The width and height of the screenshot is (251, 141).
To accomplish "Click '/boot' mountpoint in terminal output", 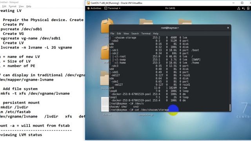I will (x=195, y=50).
